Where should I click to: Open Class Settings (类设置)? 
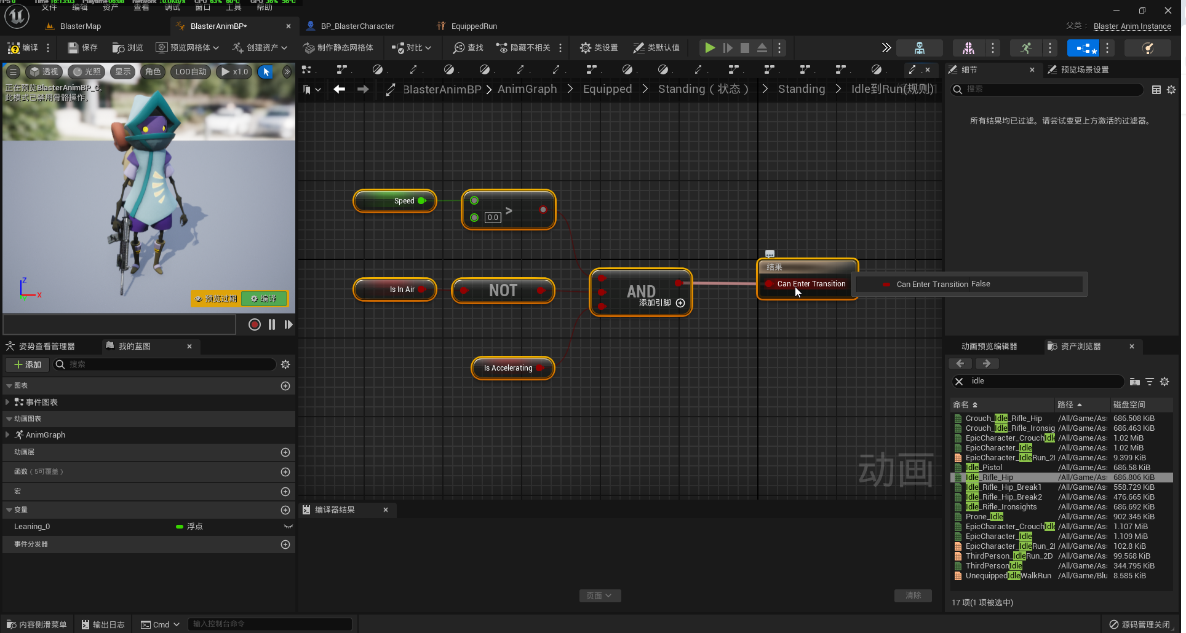point(599,48)
